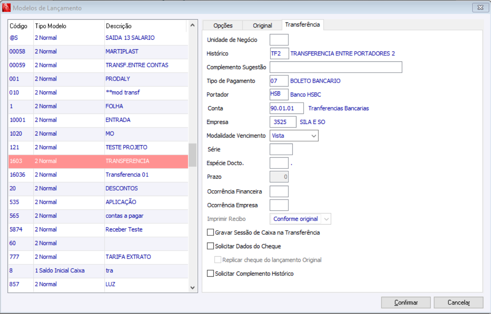Viewport: 491px width, 314px height.
Task: Focus the Unidade de Negócio field
Action: coord(279,40)
